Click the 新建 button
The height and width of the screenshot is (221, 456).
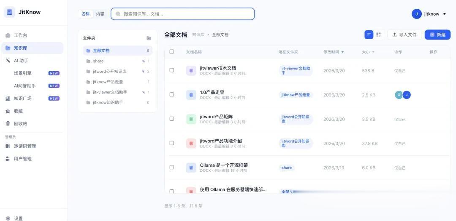437,35
